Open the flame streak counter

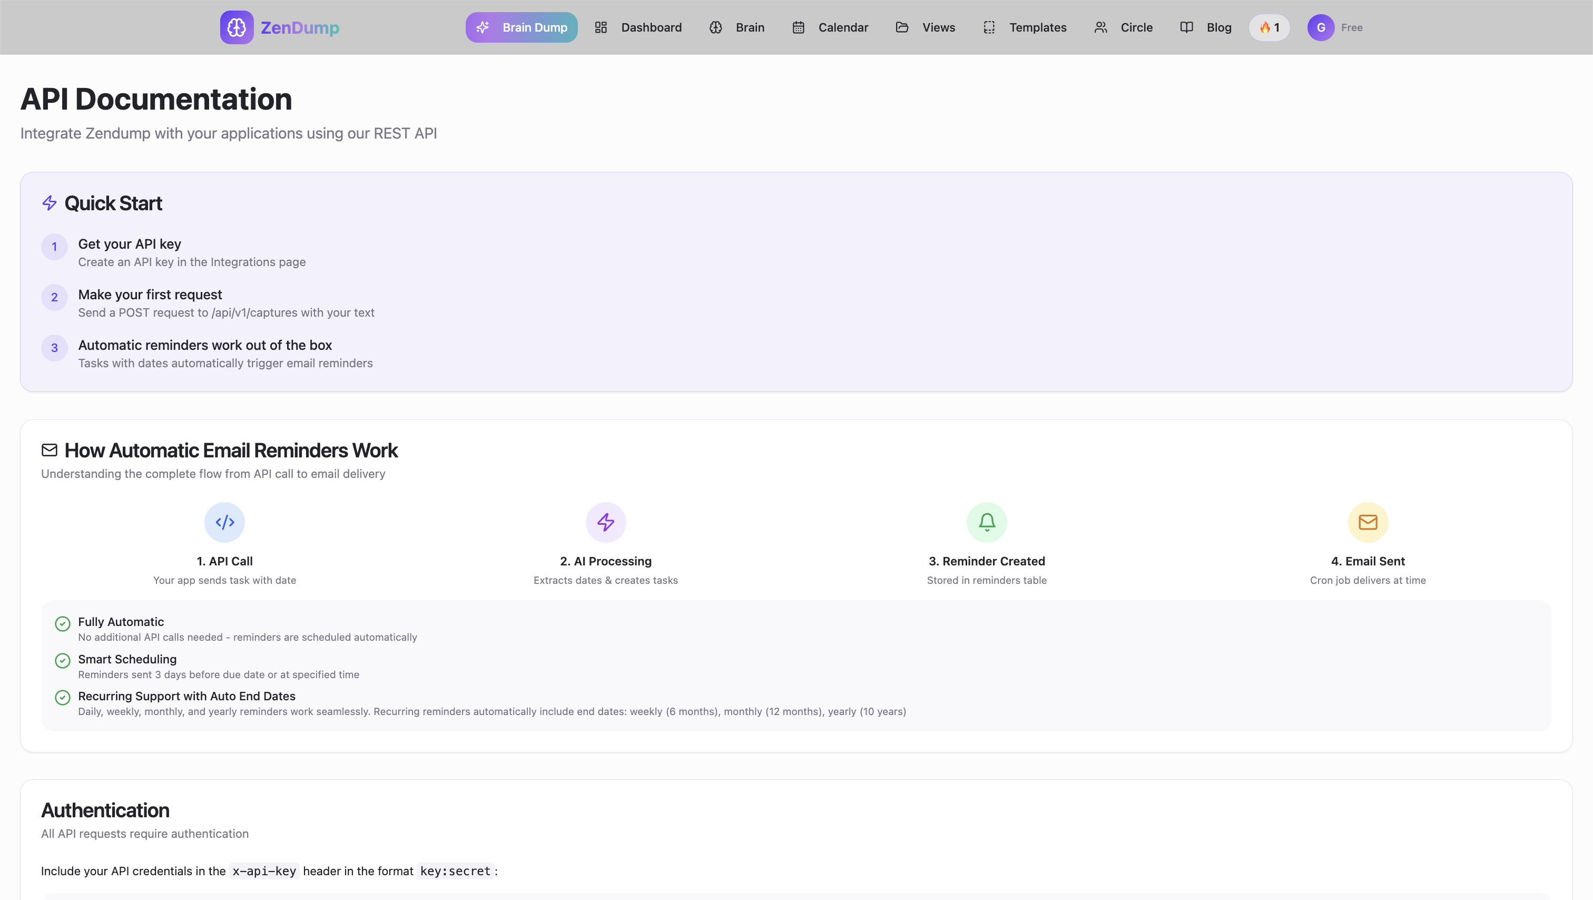(1269, 27)
